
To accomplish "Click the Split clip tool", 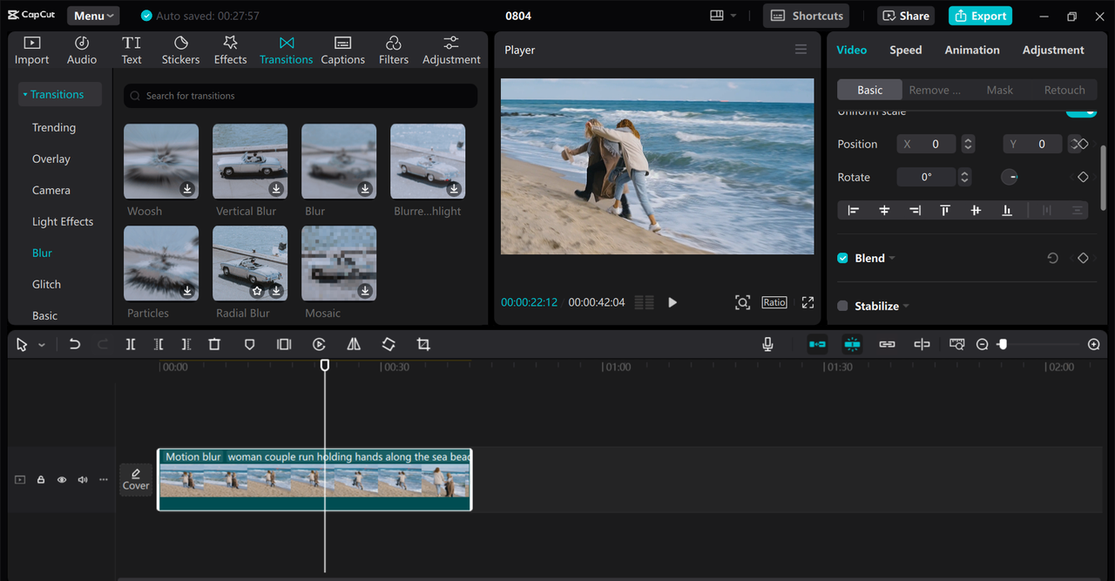I will tap(131, 345).
